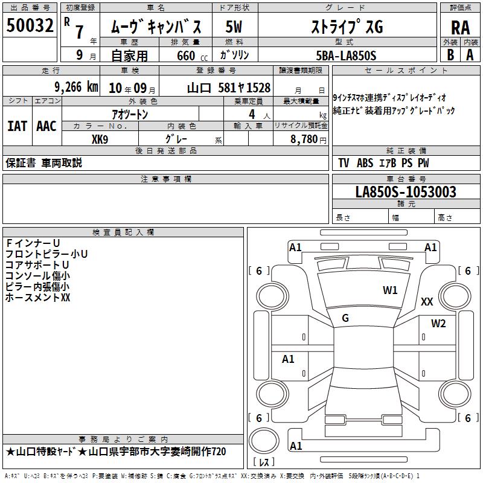The height and width of the screenshot is (483, 483).
Task: Click the seating capacity 4 人
Action: [x=260, y=114]
